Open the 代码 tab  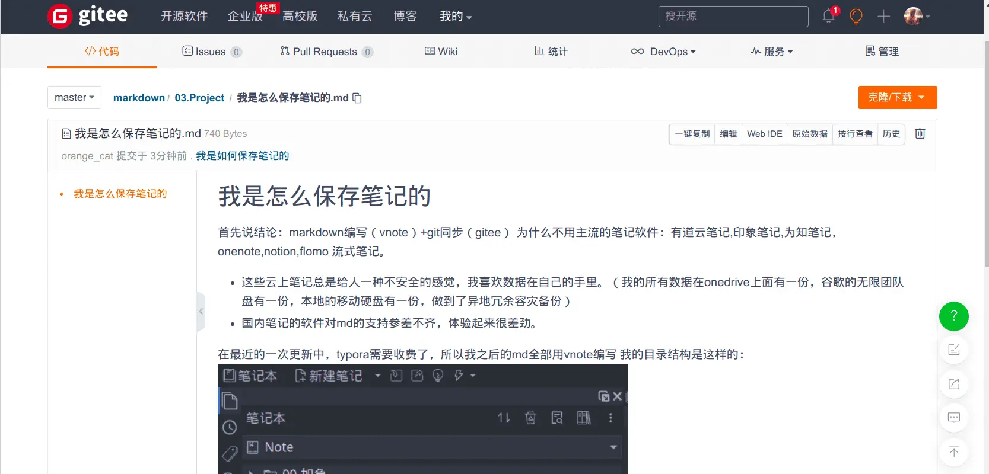(102, 51)
